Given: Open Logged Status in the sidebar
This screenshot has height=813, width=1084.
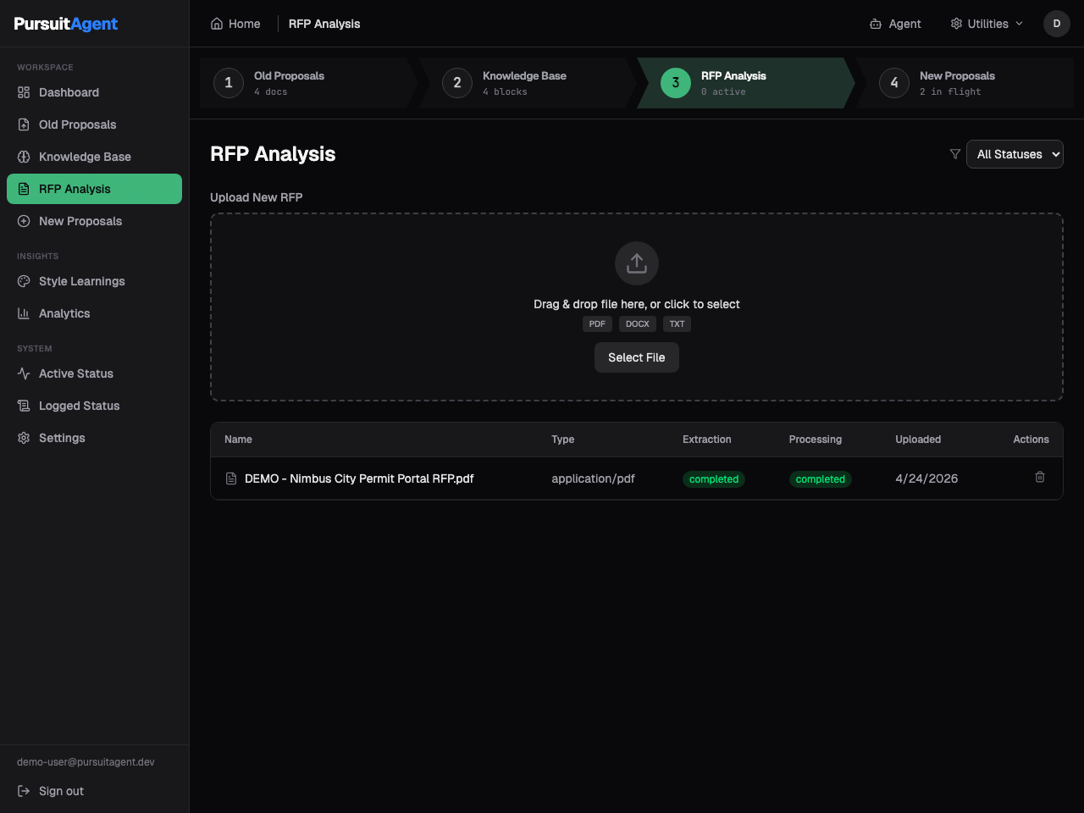Looking at the screenshot, I should coord(94,406).
